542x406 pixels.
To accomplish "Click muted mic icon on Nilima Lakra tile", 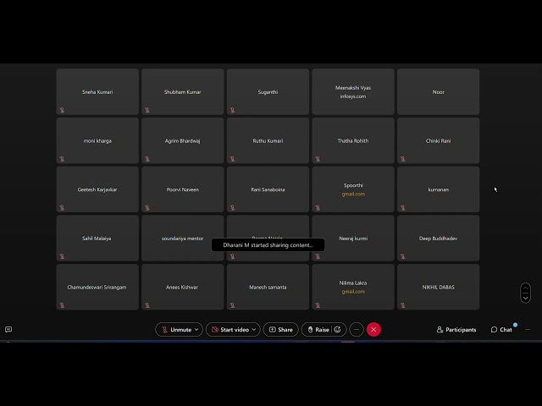I will pyautogui.click(x=318, y=305).
